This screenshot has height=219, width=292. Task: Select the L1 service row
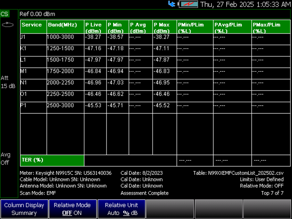155,62
